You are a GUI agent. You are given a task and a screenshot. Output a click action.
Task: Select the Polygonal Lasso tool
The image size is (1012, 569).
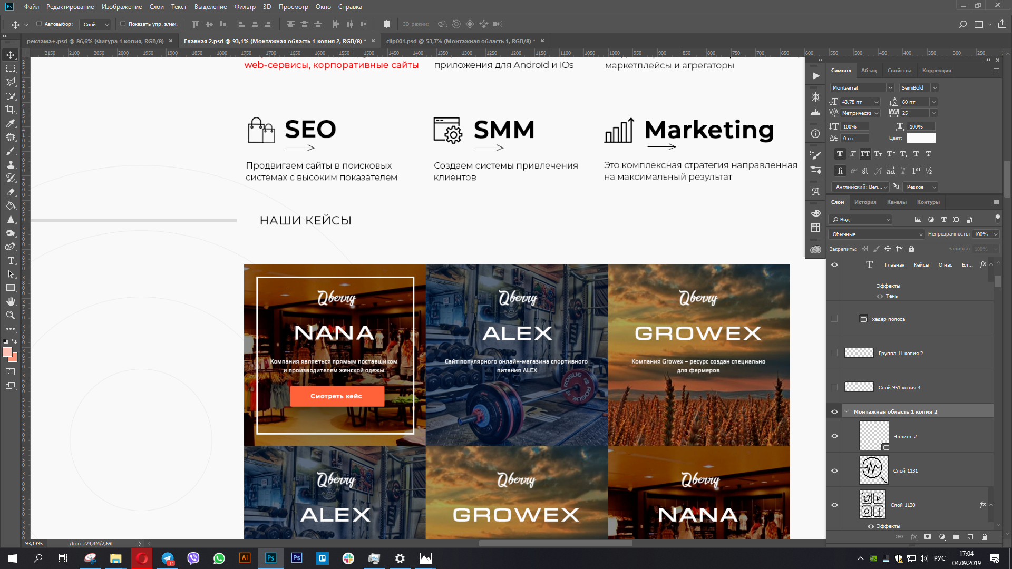pyautogui.click(x=11, y=82)
